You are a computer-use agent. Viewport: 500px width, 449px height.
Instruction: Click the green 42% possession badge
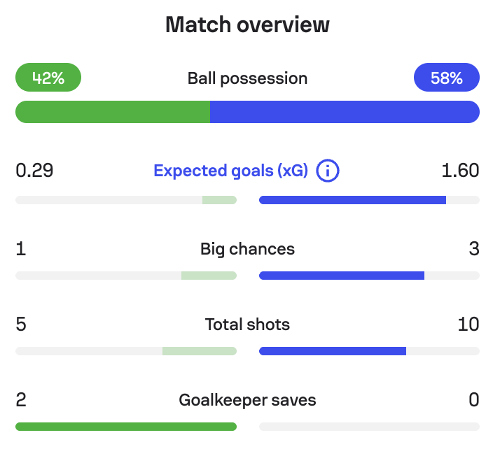(48, 78)
